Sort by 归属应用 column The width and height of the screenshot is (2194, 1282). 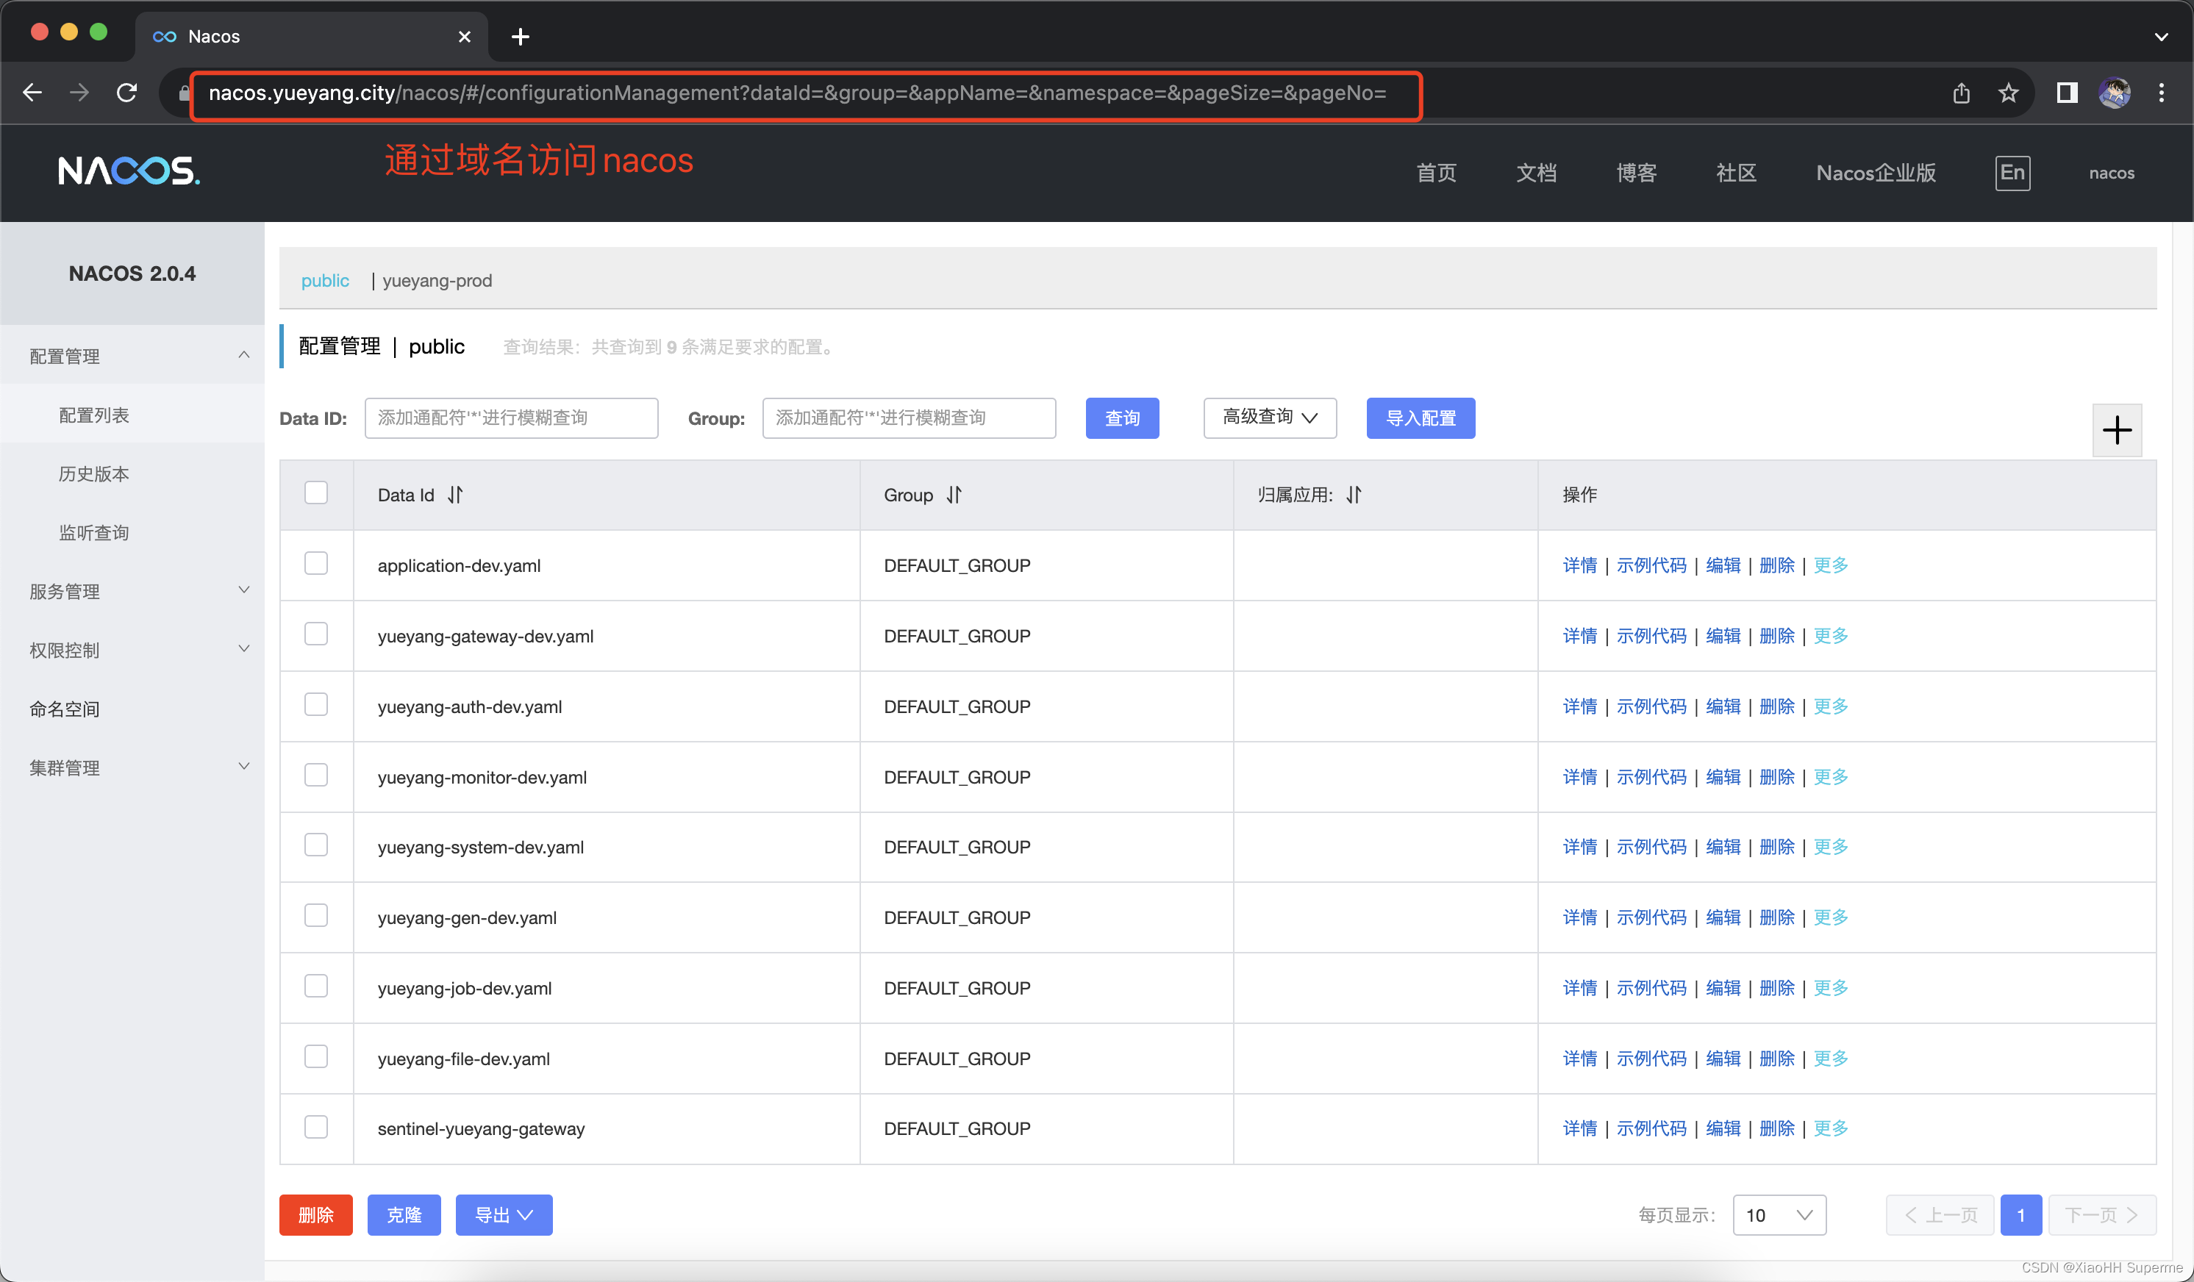pos(1354,495)
